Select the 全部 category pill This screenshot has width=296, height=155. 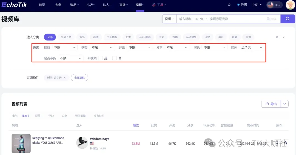tap(50, 37)
